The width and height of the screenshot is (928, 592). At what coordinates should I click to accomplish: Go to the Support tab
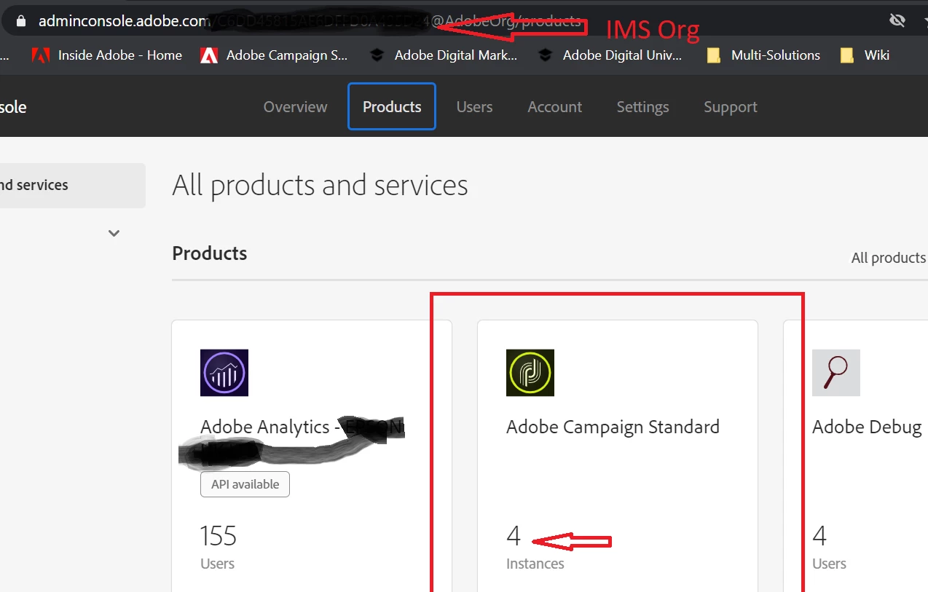click(731, 107)
